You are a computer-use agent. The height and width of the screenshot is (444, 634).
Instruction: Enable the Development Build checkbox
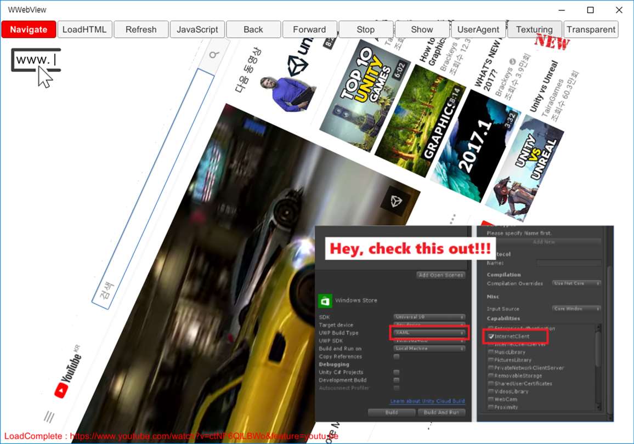(x=396, y=380)
